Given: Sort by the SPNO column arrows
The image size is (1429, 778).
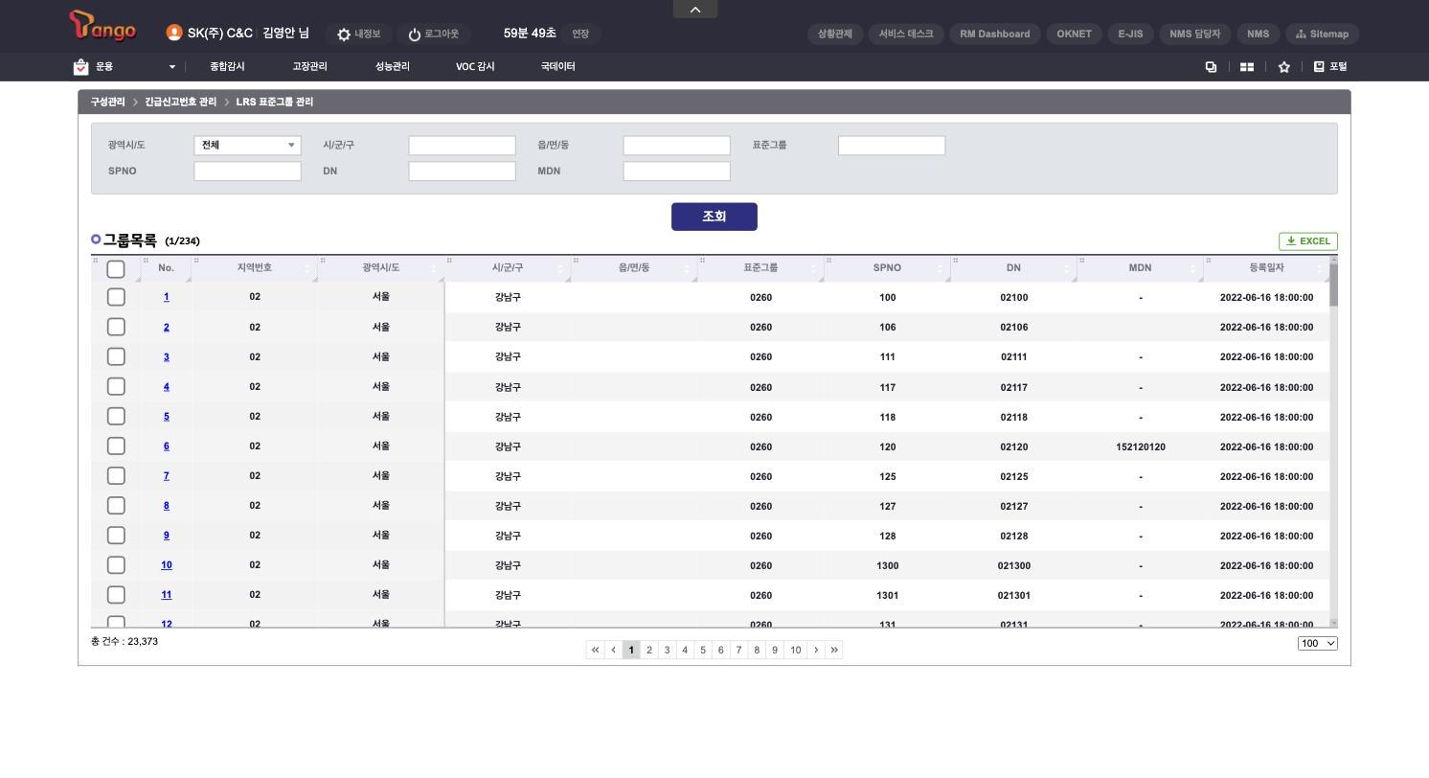Looking at the screenshot, I should click(940, 268).
